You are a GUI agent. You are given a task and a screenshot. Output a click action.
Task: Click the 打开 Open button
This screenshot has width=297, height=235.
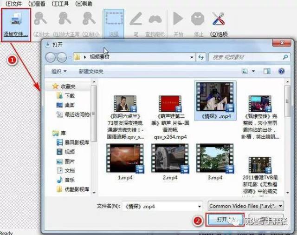[225, 219]
